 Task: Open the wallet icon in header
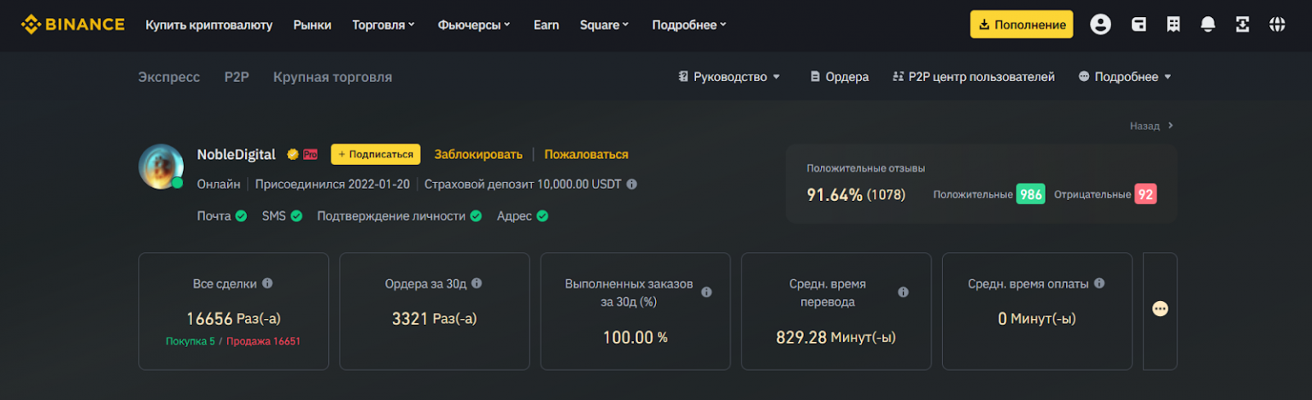point(1139,25)
